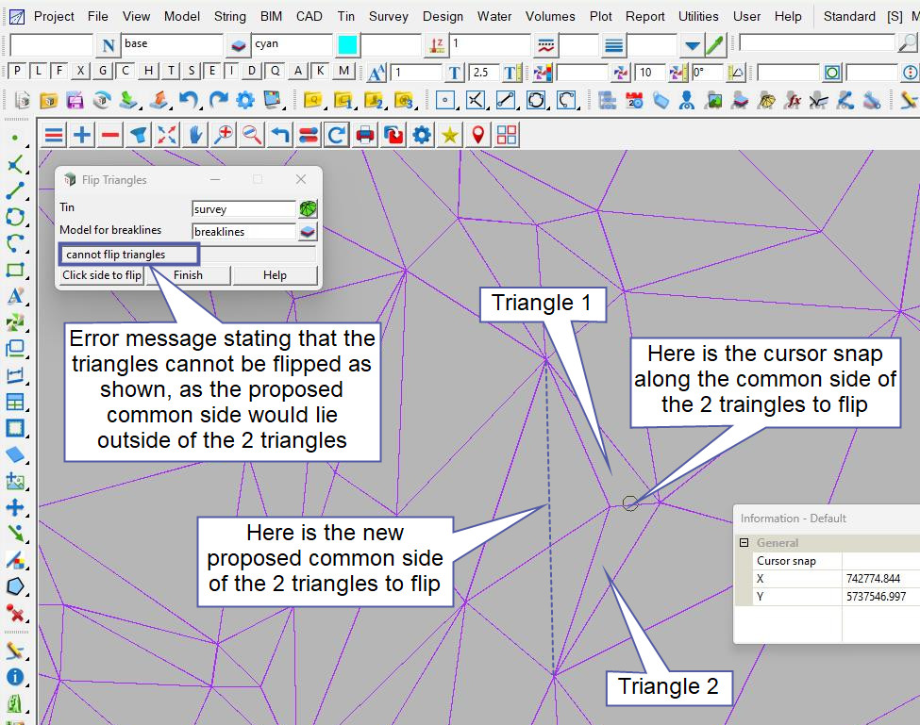Open the yellow folder number 1 icon dropdown

(343, 101)
